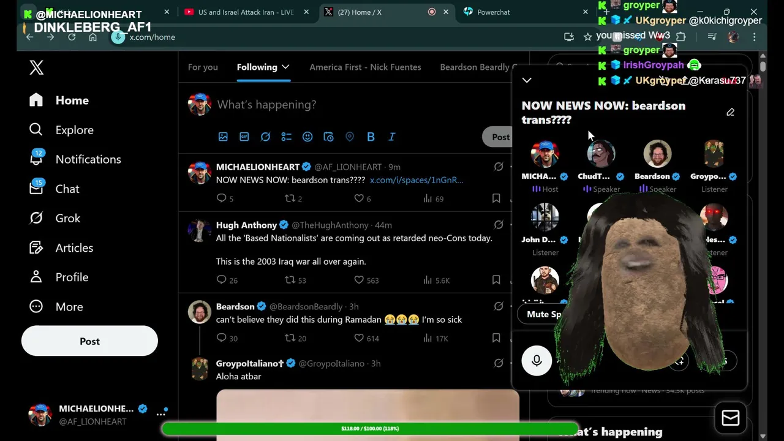The width and height of the screenshot is (784, 441).
Task: Add media image to post
Action: 223,137
